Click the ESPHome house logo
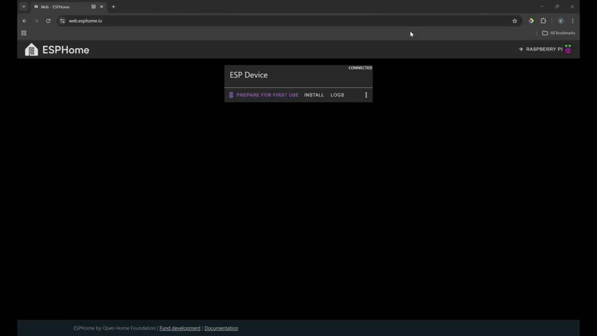 [31, 50]
